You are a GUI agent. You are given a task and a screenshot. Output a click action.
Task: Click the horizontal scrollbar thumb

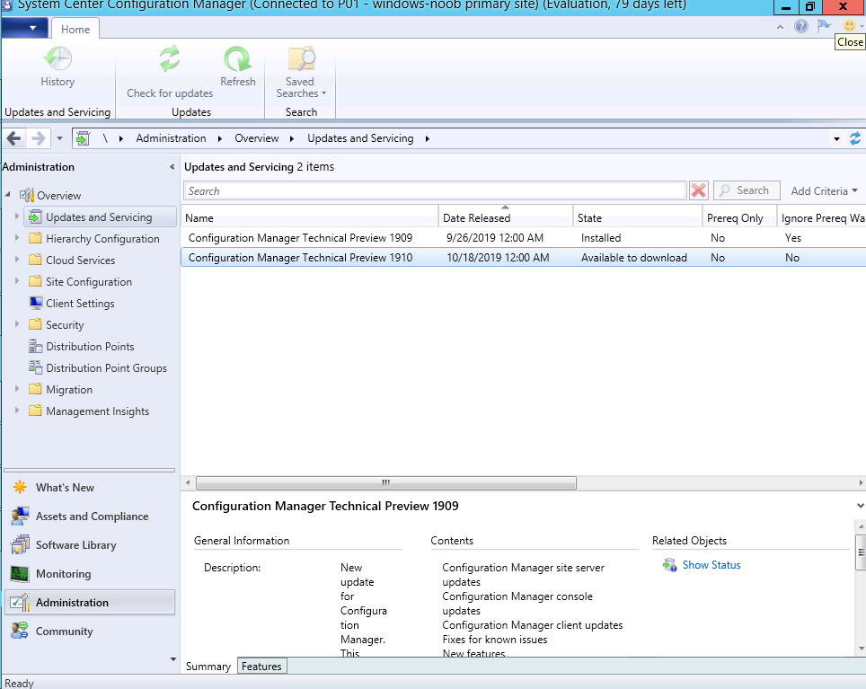pyautogui.click(x=386, y=483)
